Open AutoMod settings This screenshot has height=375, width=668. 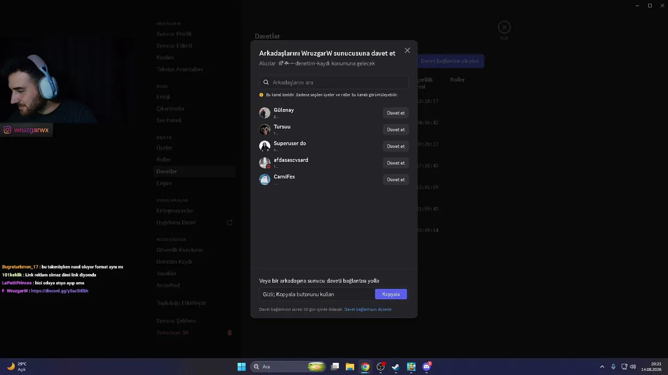tap(168, 285)
